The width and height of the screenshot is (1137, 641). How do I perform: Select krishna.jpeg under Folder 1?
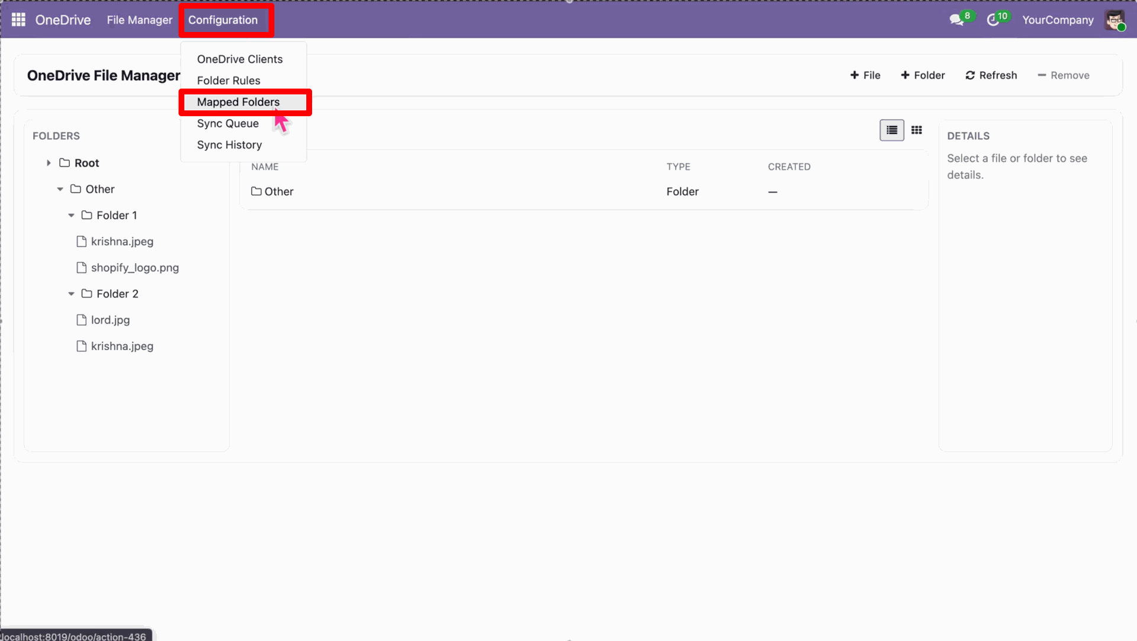click(122, 242)
